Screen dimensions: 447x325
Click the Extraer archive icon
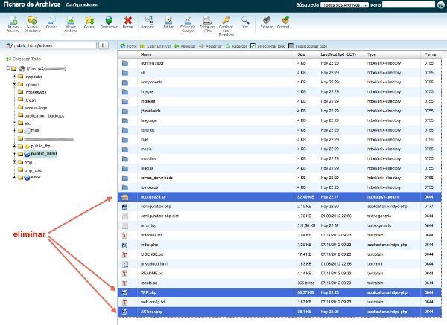click(x=267, y=21)
